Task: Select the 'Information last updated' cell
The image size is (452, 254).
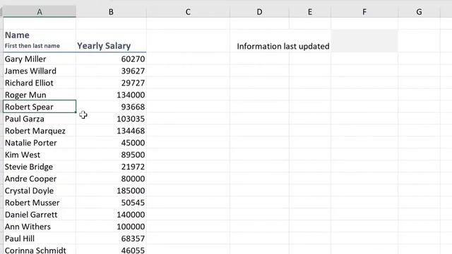Action: coord(283,47)
